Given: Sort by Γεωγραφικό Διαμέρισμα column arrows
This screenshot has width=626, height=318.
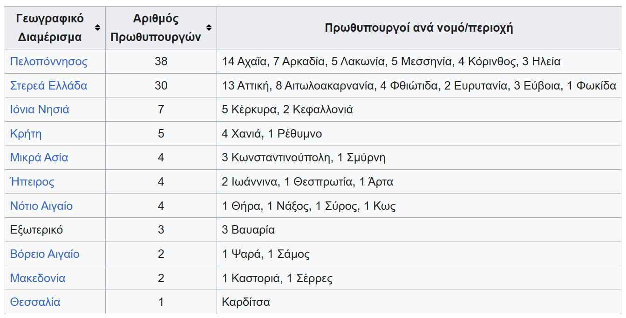Looking at the screenshot, I should click(x=97, y=28).
